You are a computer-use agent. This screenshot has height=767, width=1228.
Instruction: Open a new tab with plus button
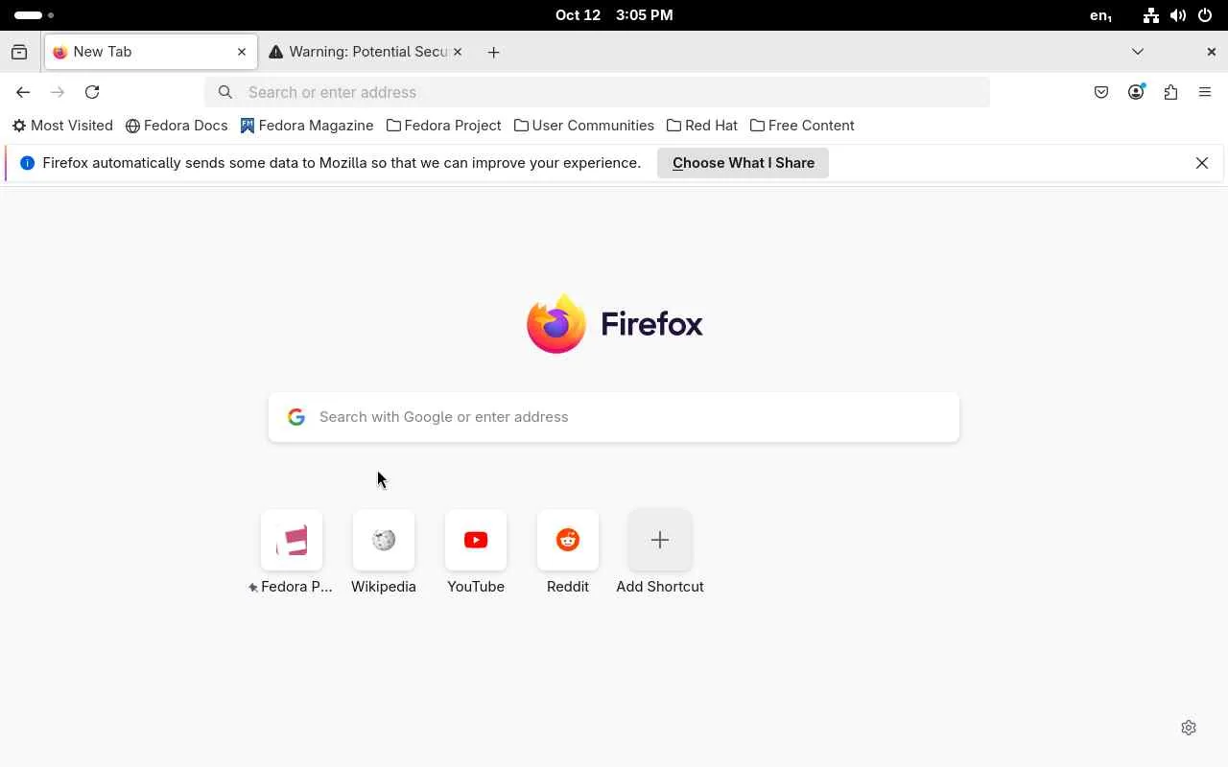(x=493, y=52)
